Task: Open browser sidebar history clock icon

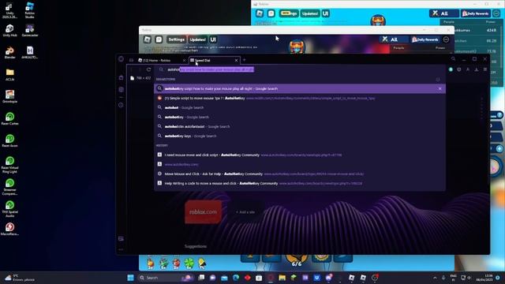Action: [121, 105]
